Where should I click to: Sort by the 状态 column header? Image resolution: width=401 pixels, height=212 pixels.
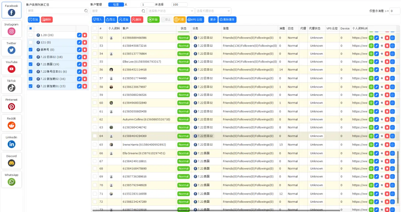[184, 28]
